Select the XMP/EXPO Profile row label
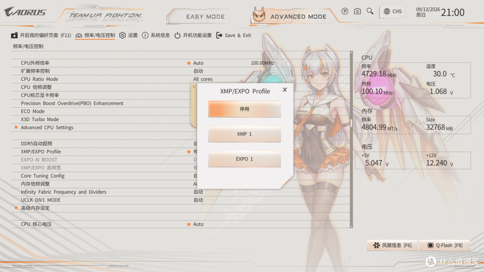Image resolution: width=484 pixels, height=272 pixels. pyautogui.click(x=41, y=152)
